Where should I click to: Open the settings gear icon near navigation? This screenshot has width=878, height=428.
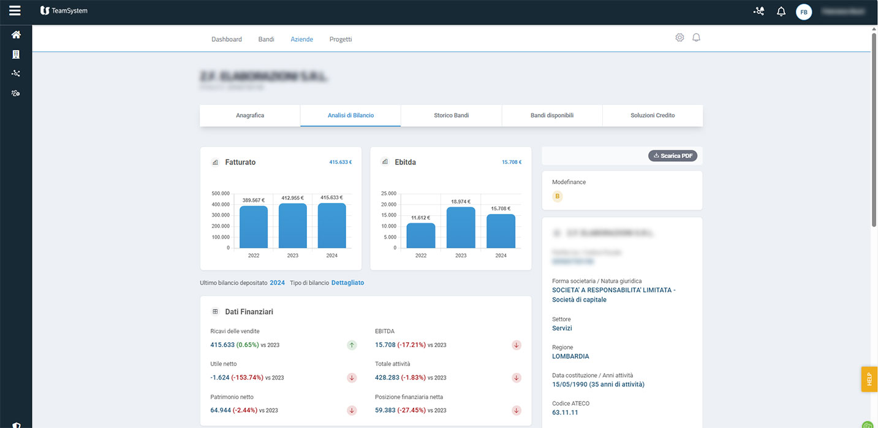tap(679, 38)
